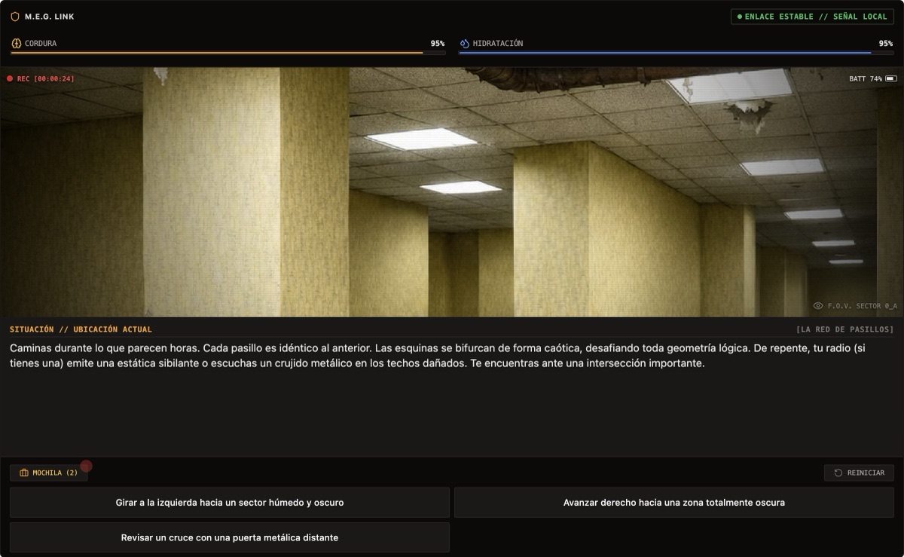Screen dimensions: 904x557
Task: Choose Avanzar derecho hacia zona totalmente oscura
Action: (674, 502)
